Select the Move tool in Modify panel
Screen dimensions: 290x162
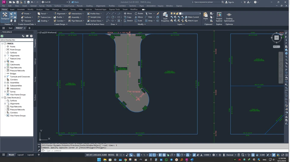[x=128, y=13]
